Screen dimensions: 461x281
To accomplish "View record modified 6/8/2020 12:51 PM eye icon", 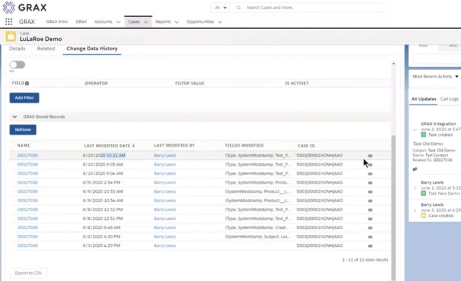I will [x=370, y=219].
